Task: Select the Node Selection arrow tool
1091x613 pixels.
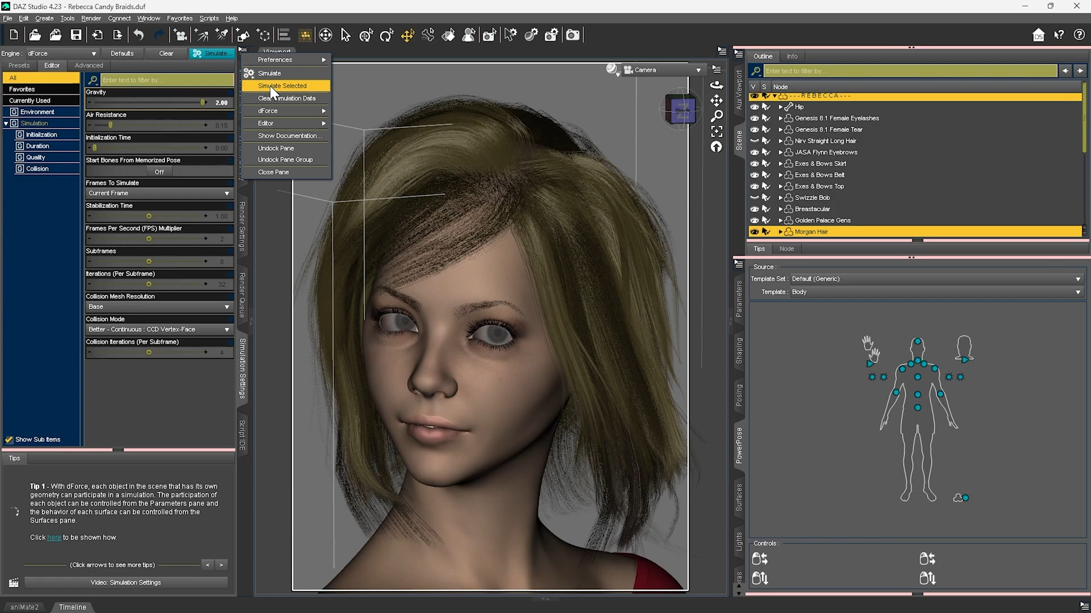Action: click(345, 35)
